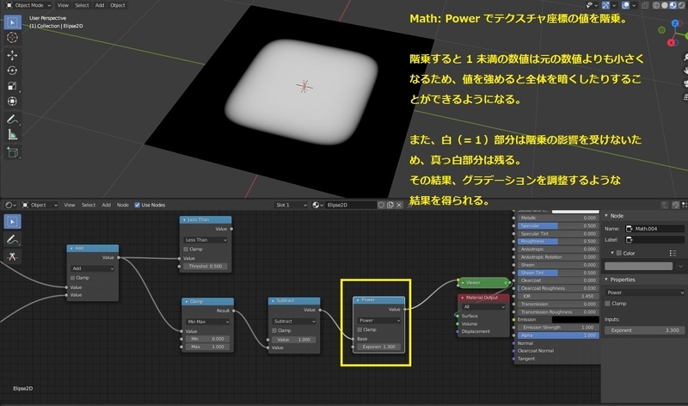The height and width of the screenshot is (406, 688).
Task: Adjust the Specular slider
Action: point(557,225)
